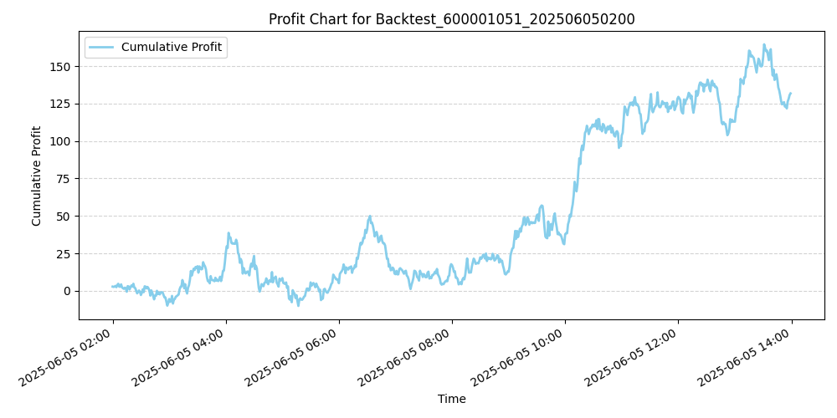
Task: Click the 75 y-axis tick label
Action: click(66, 179)
